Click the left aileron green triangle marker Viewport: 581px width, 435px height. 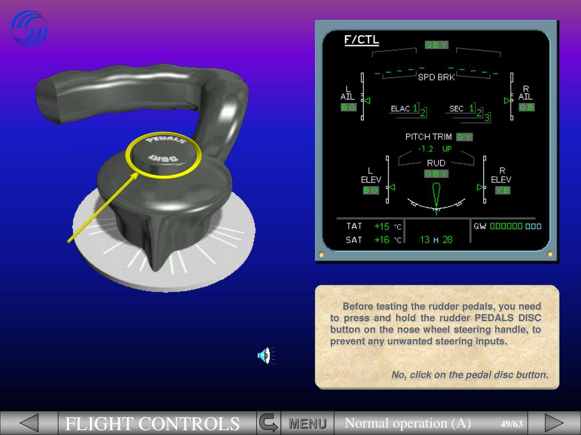(x=366, y=101)
